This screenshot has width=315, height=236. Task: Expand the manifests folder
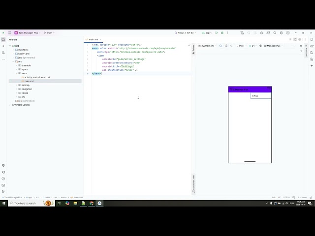pyautogui.click(x=13, y=50)
